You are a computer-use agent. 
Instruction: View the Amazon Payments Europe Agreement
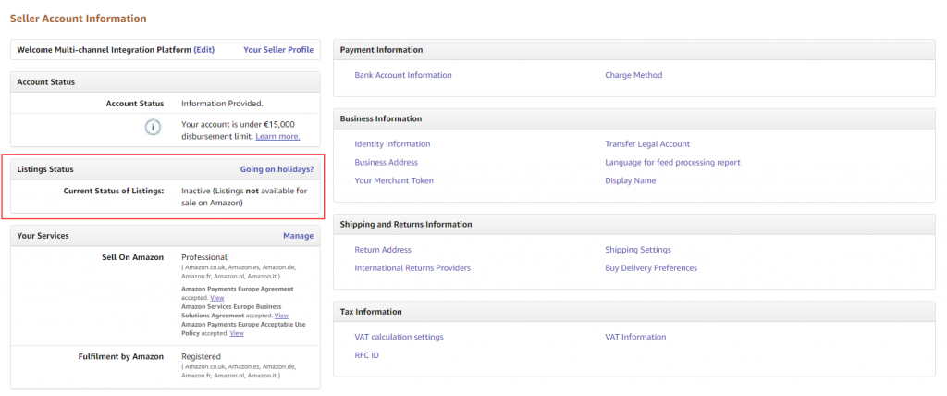[x=216, y=298]
